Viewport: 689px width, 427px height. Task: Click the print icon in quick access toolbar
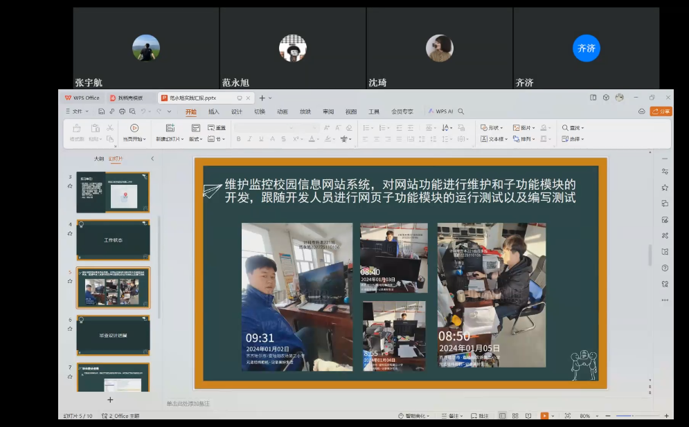(x=123, y=111)
